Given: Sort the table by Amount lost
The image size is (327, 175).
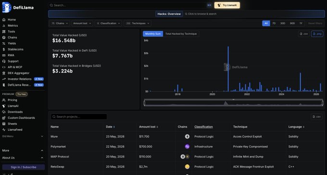Looking at the screenshot, I should (x=148, y=127).
